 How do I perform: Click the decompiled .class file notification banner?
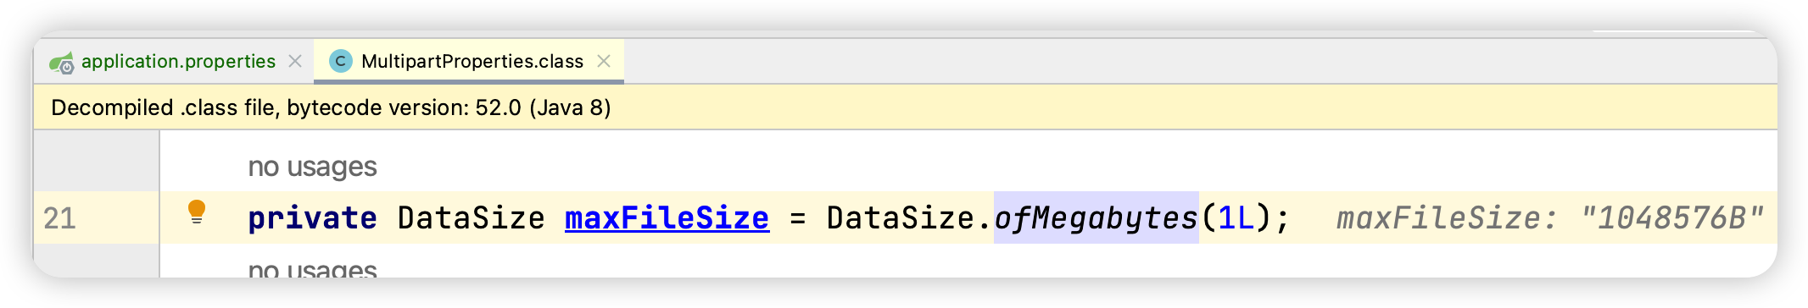(905, 107)
